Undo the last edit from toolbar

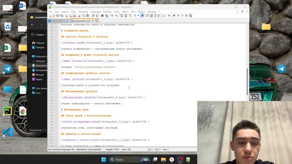point(93,15)
